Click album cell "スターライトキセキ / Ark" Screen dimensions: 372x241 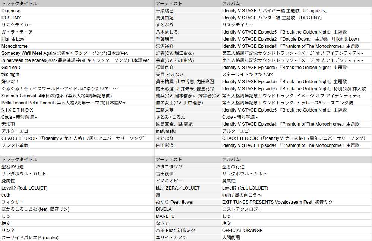click(296, 75)
